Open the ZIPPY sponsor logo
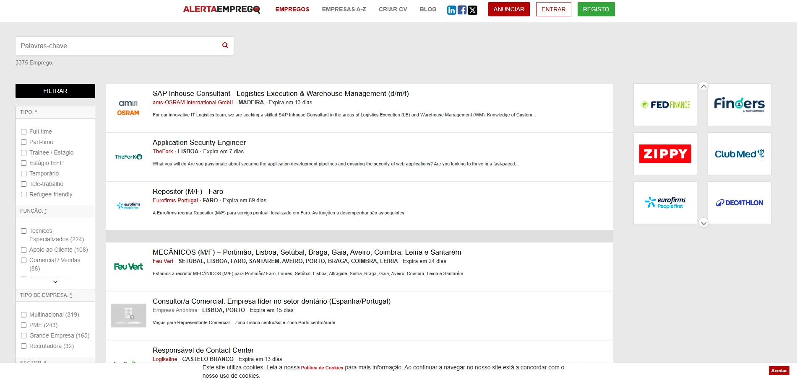The image size is (797, 379). [x=665, y=154]
